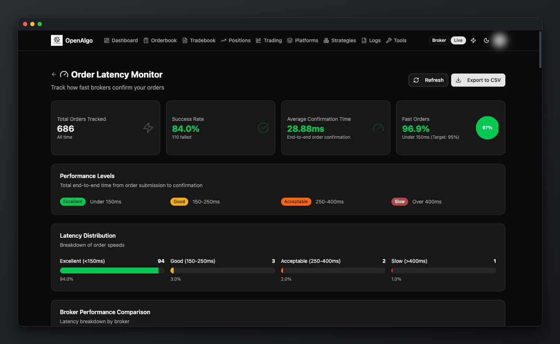This screenshot has height=344, width=560.
Task: Open the Tradebook nav item
Action: tap(199, 40)
